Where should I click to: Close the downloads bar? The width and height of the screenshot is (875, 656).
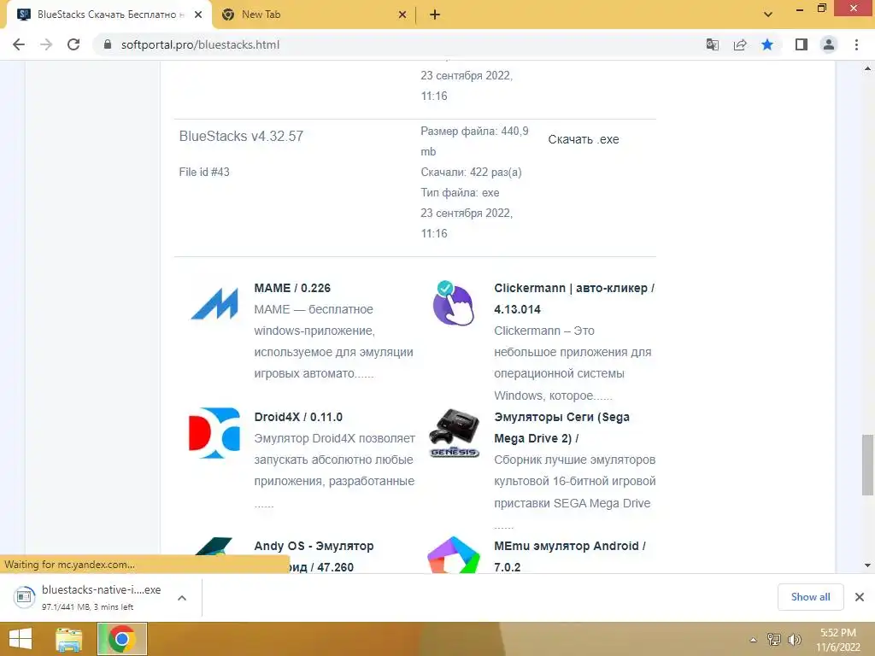[860, 597]
